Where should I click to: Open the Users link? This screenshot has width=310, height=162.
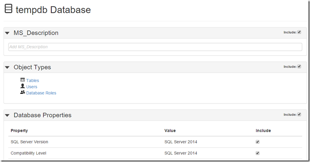[32, 87]
